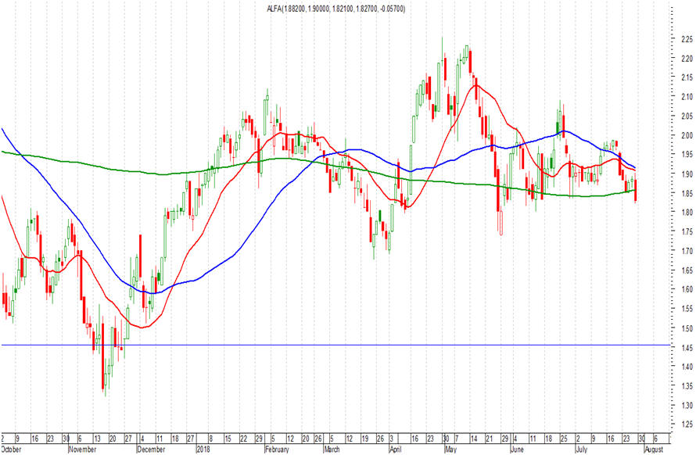Select the 1.85 price axis label
The width and height of the screenshot is (696, 455).
tap(687, 194)
